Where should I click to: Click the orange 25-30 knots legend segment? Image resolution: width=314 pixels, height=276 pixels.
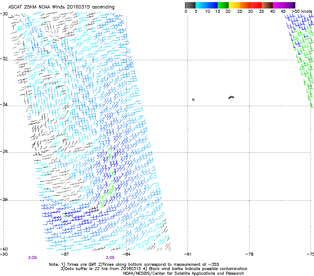point(245,5)
